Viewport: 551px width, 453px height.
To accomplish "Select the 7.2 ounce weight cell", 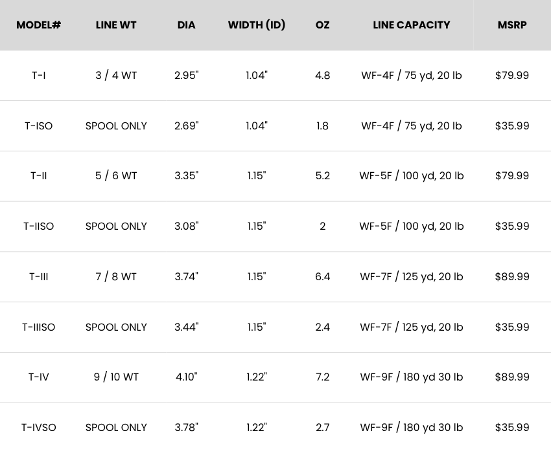I will (322, 377).
